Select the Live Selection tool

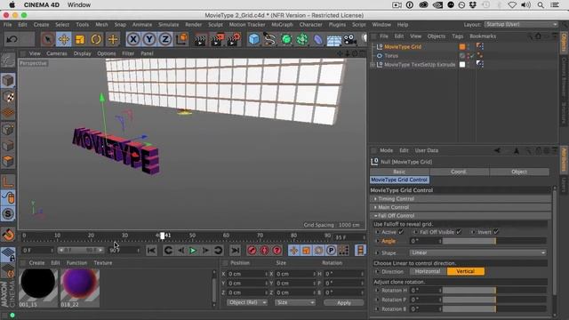tap(47, 39)
